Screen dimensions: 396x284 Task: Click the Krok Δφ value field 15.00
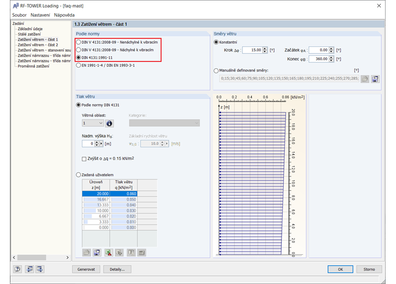(252, 50)
